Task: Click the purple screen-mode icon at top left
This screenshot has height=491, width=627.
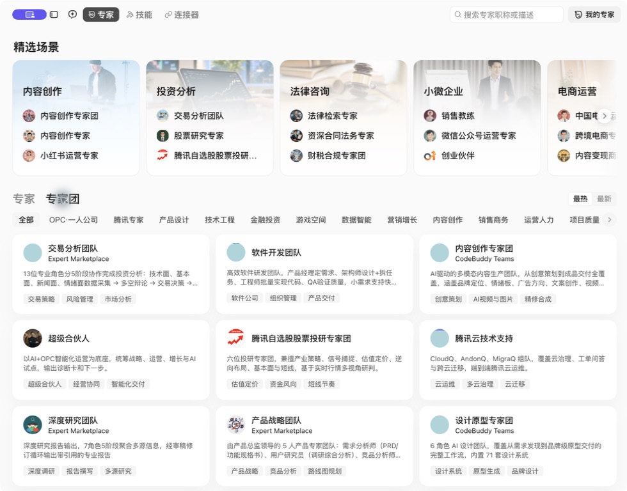Action: click(29, 15)
